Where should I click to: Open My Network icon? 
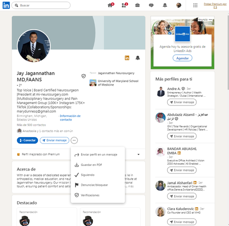tap(124, 6)
